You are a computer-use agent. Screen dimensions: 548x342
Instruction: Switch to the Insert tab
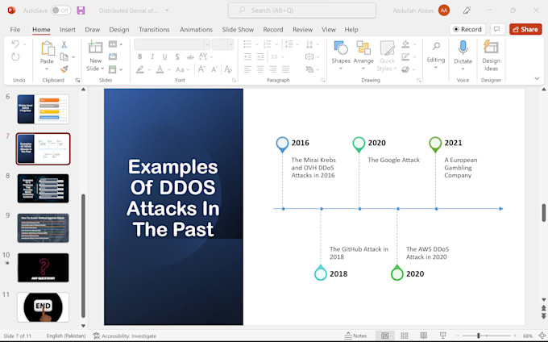(x=68, y=30)
